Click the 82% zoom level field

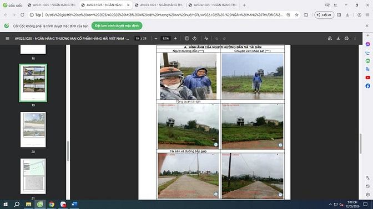(165, 38)
